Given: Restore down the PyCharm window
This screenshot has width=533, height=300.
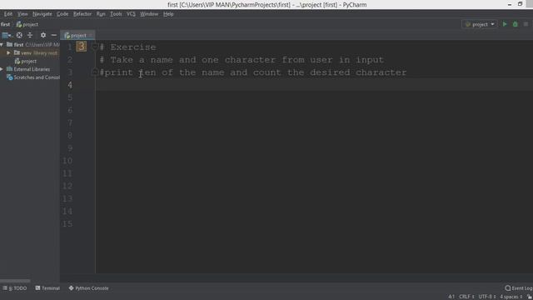Looking at the screenshot, I should pyautogui.click(x=520, y=4).
